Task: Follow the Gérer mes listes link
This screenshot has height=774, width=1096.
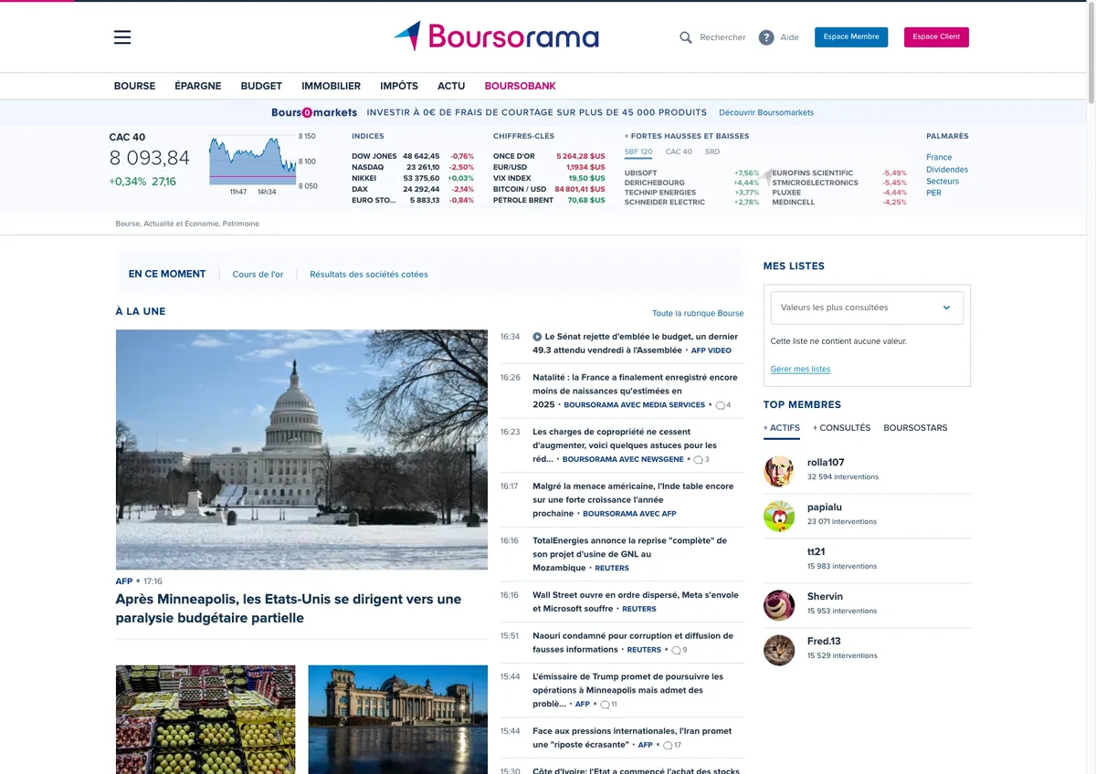Action: click(800, 369)
